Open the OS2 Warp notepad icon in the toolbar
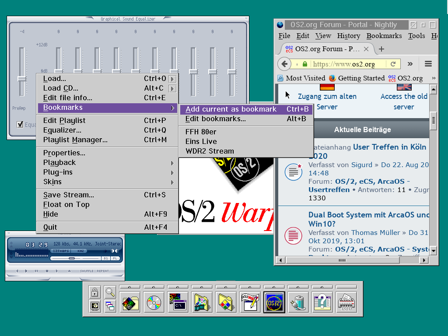Image resolution: width=448 pixels, height=336 pixels. click(250, 302)
